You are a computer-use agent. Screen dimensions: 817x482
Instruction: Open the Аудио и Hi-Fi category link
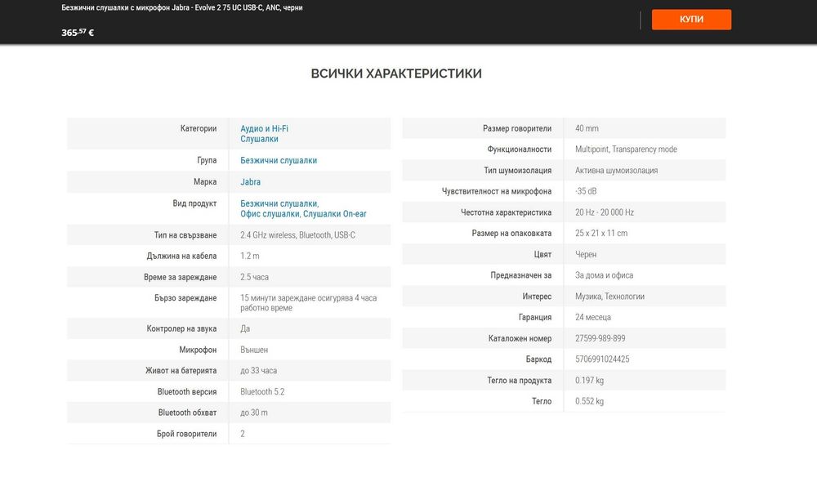point(264,128)
